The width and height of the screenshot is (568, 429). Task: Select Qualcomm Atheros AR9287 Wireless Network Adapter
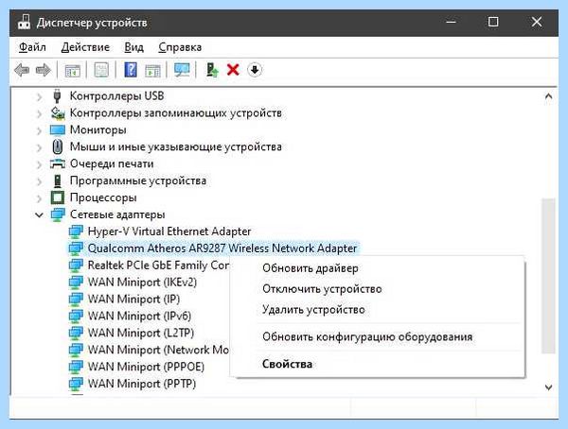pos(222,249)
